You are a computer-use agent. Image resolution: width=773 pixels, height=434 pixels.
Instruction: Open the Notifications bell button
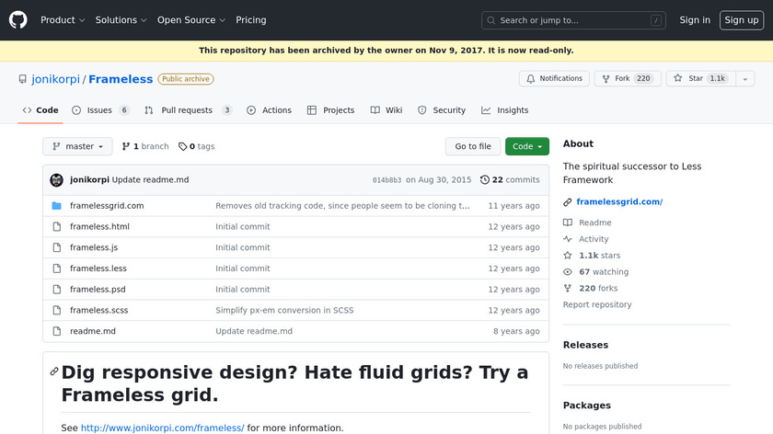pos(554,79)
